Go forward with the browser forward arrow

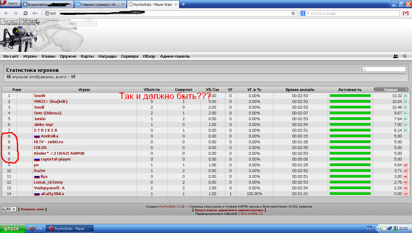16,13
